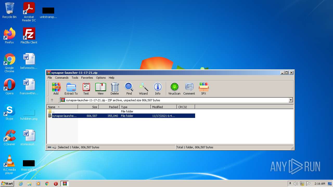Select the parent '..' folder row
The image size is (333, 187).
pos(121,111)
